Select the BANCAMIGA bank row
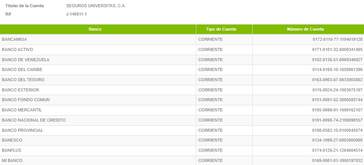Image resolution: width=364 pixels, height=165 pixels. [182, 39]
